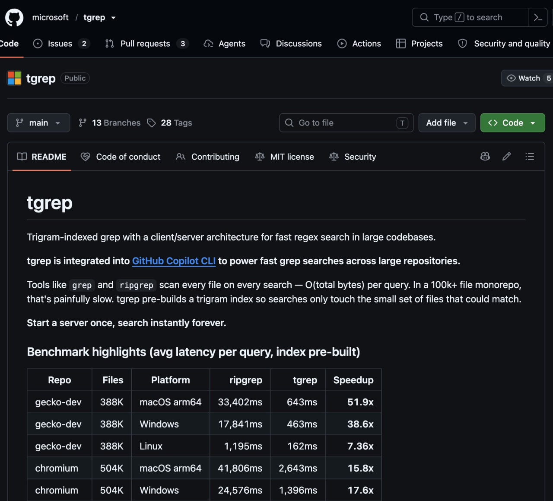Viewport: 553px width, 501px height.
Task: Open the Pull requests tab
Action: click(147, 44)
